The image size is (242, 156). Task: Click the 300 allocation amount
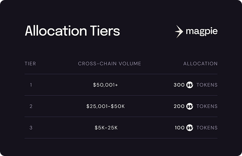tap(179, 85)
